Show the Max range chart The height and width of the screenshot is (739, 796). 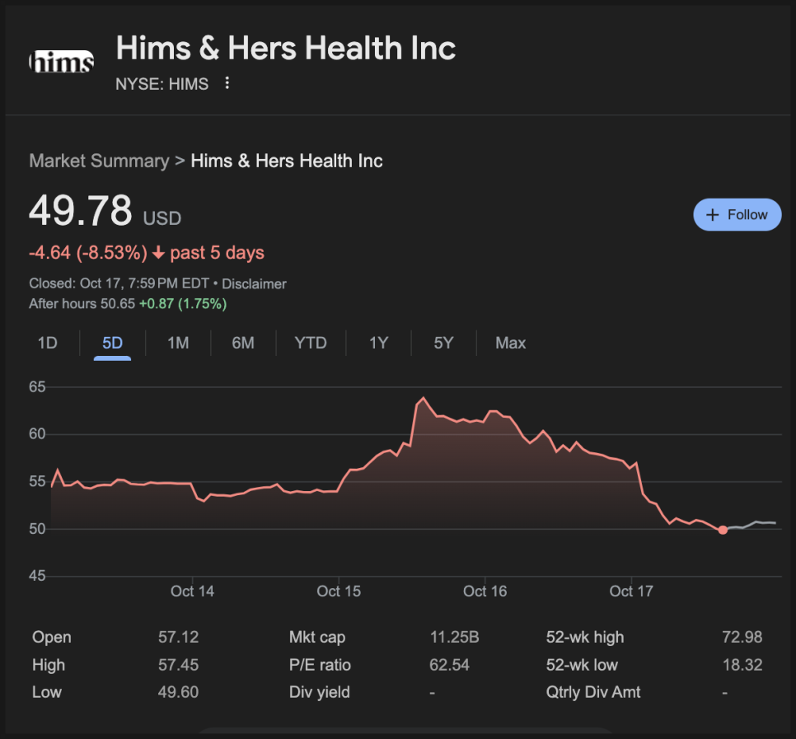click(x=510, y=343)
